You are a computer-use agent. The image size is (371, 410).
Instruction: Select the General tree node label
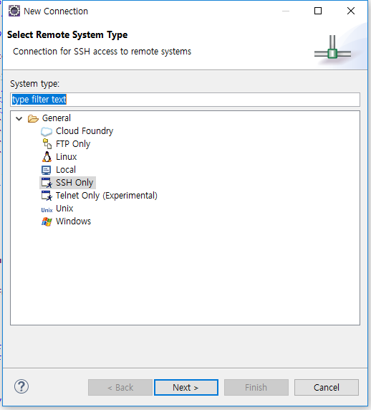point(57,118)
